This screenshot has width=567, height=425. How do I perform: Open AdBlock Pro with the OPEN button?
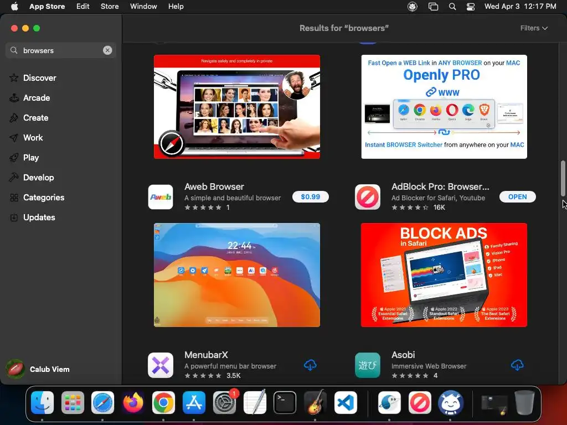518,196
